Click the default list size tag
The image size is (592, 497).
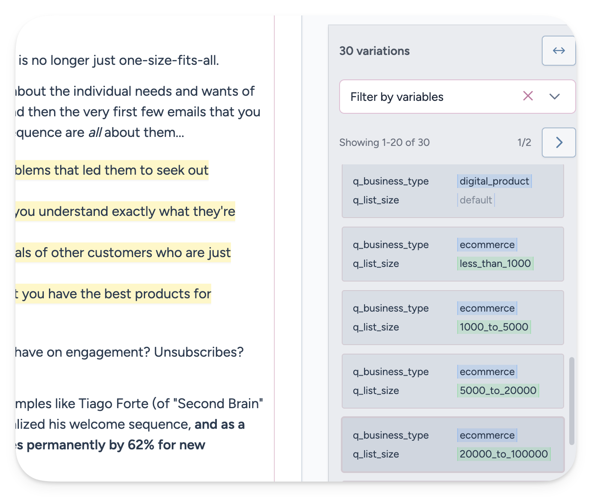point(476,200)
